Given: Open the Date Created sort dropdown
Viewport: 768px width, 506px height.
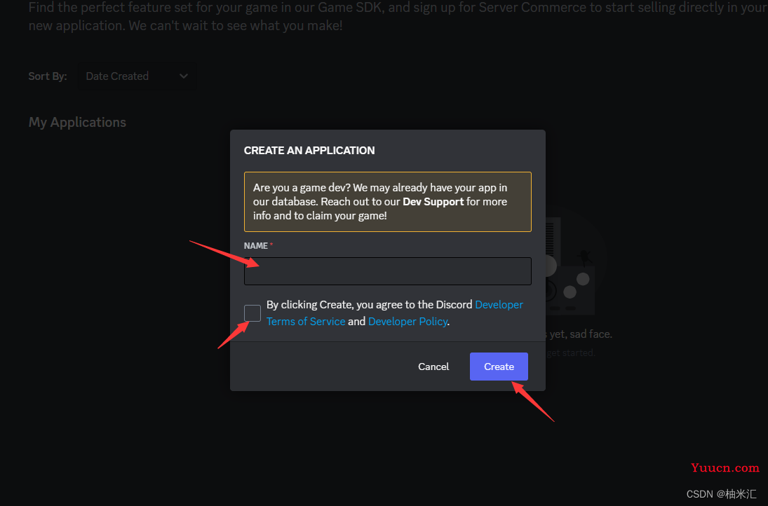Looking at the screenshot, I should coord(136,76).
